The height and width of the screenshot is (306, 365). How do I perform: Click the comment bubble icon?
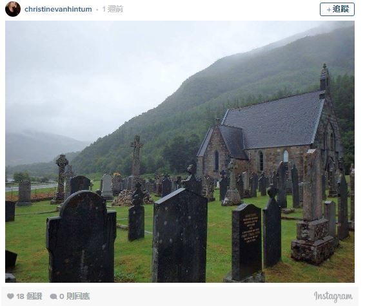[54, 296]
